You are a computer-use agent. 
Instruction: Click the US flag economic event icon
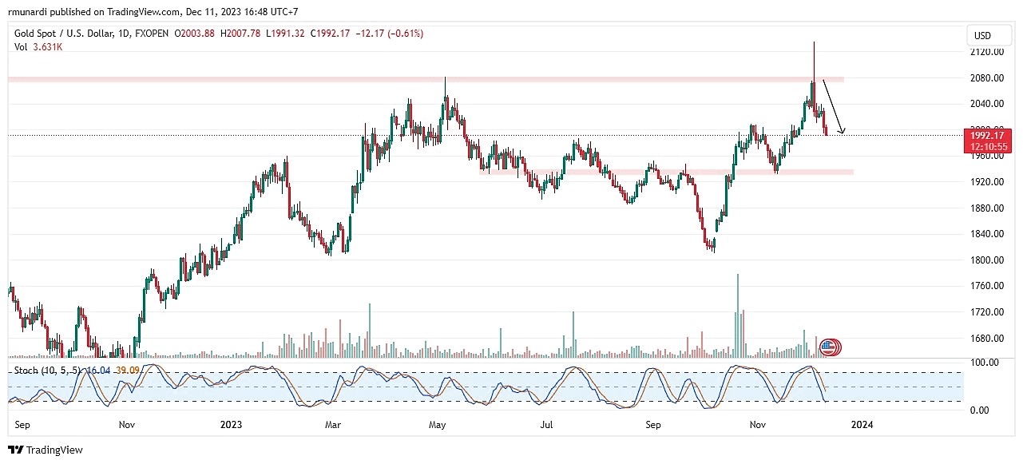[830, 347]
